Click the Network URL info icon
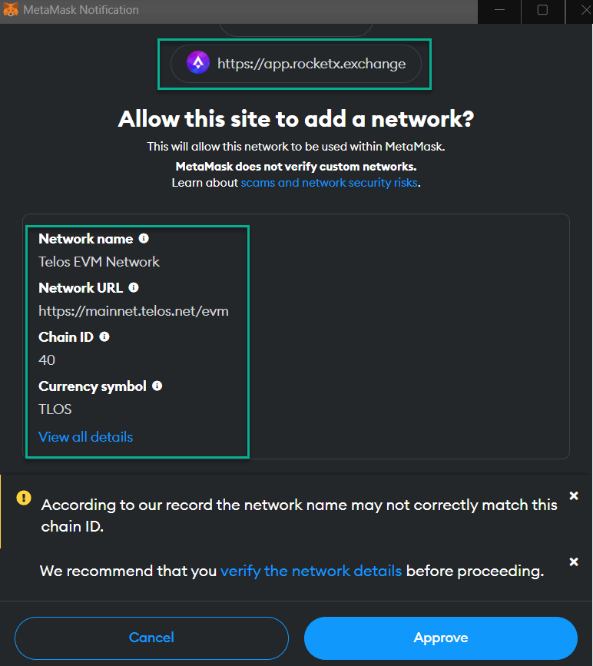Viewport: 593px width, 666px height. (x=134, y=287)
